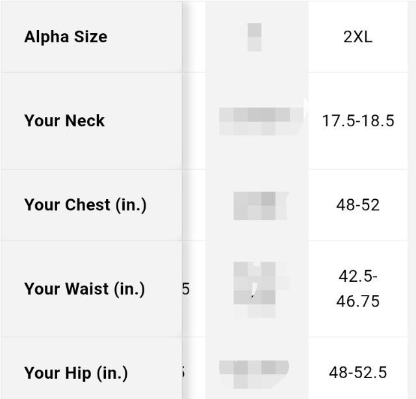Click the Your Hip (in.) row header
Viewport: 416px width, 399px height.
coord(76,373)
